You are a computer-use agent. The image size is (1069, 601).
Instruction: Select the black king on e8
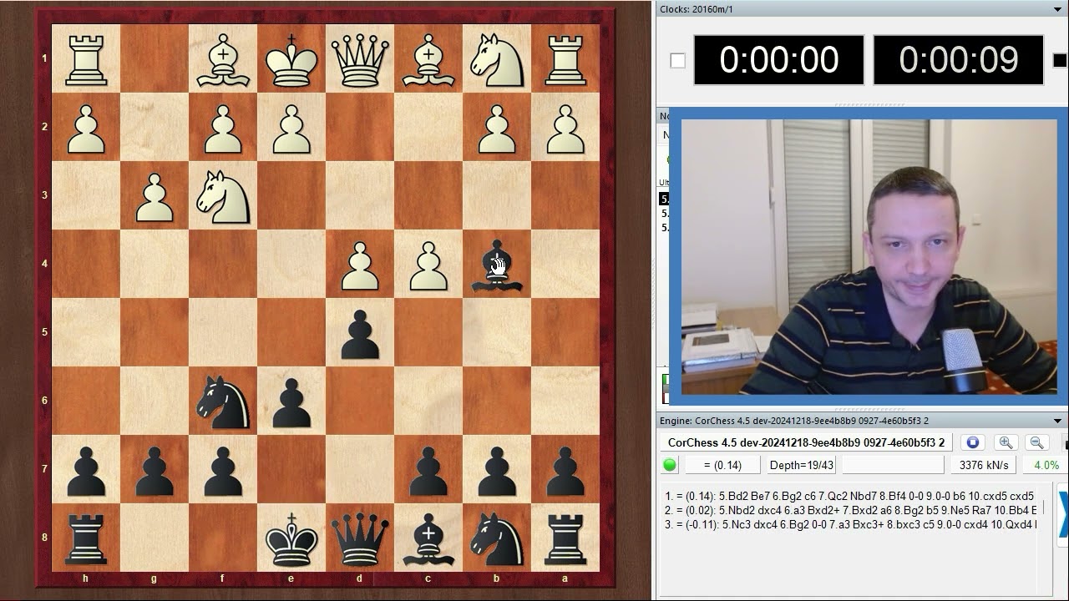pyautogui.click(x=291, y=538)
